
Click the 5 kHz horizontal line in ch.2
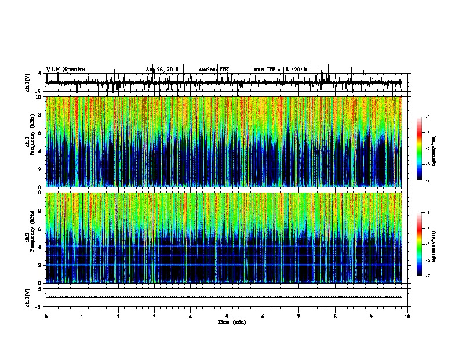(x=224, y=237)
